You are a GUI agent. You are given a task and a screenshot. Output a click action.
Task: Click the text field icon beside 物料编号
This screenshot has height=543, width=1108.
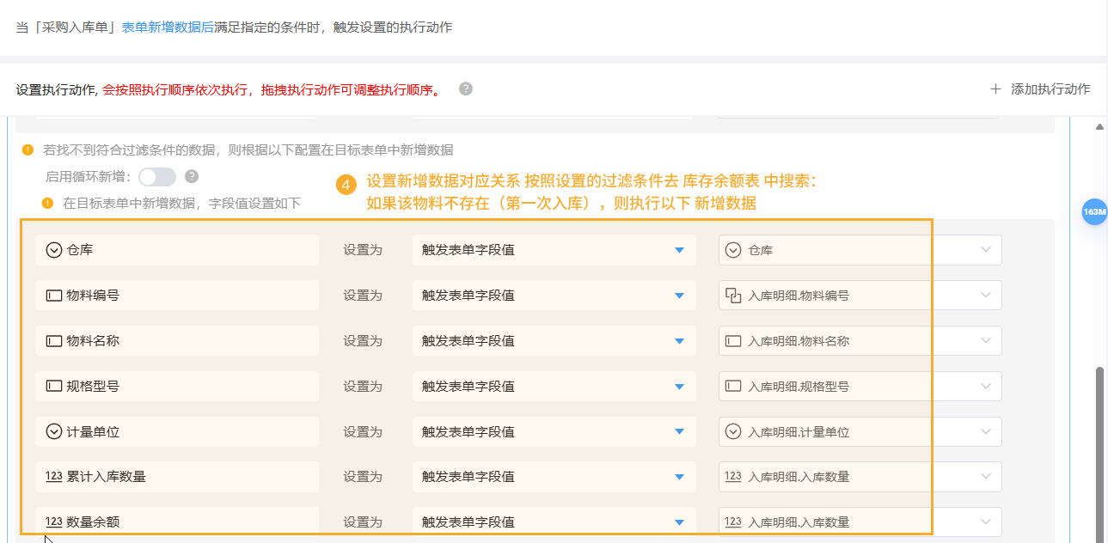click(x=53, y=296)
